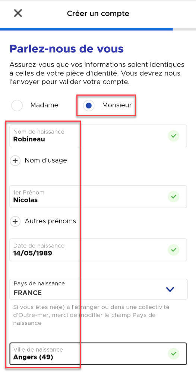Select the Madame radio button

[x=17, y=106]
